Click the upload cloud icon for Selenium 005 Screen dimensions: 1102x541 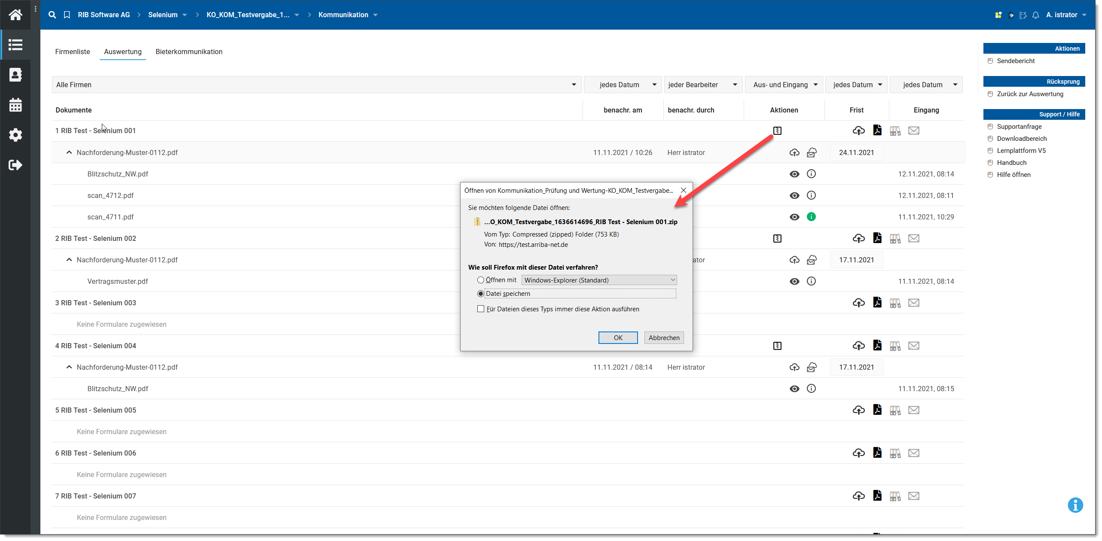tap(858, 410)
